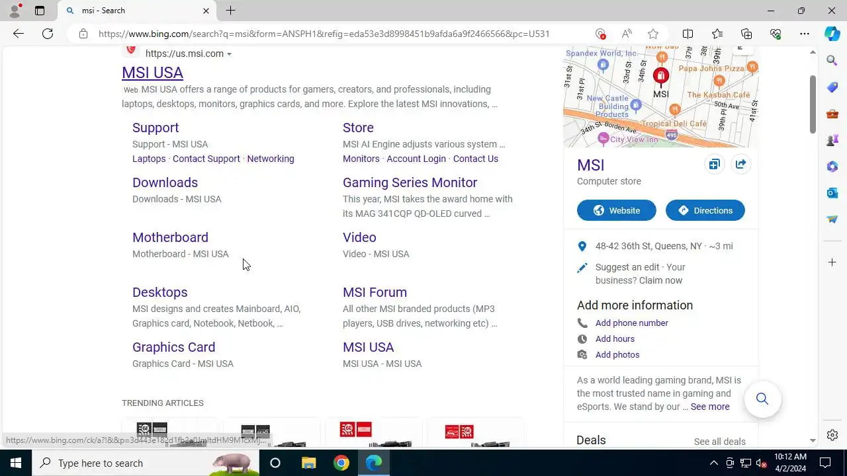The width and height of the screenshot is (847, 476).
Task: Open File Explorer from taskbar
Action: tap(308, 463)
